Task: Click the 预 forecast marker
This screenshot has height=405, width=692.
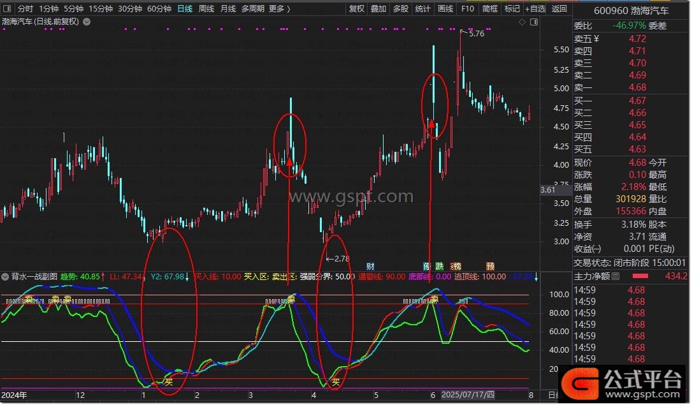Action: (x=490, y=267)
